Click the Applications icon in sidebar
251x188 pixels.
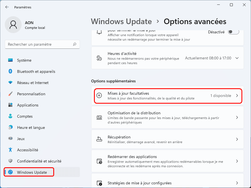tap(10, 105)
